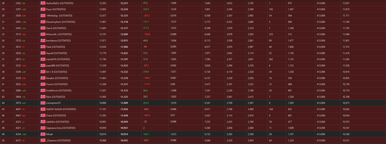Click the flag icon beside NaRiTA TaiShiN
The width and height of the screenshot is (386, 144).
coord(43,109)
